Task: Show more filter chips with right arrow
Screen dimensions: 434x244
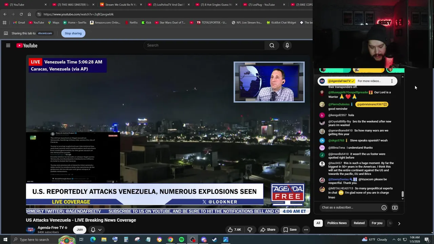Action: coord(399,223)
